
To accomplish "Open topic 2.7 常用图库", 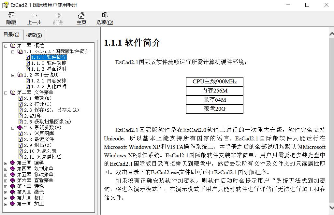I will click(39, 134).
